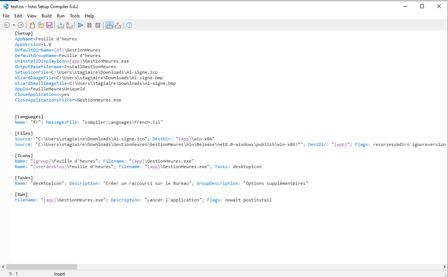
Task: Navigate forward with the right arrow icon
Action: coord(21,25)
